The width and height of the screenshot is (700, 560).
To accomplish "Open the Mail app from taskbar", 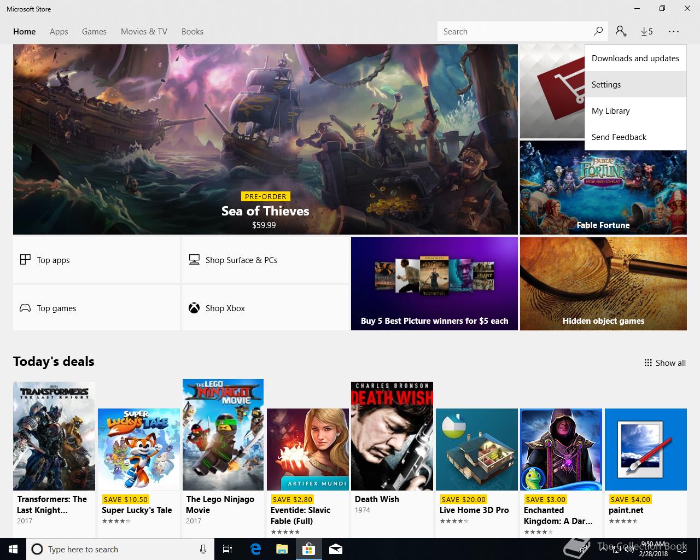I will 335,549.
